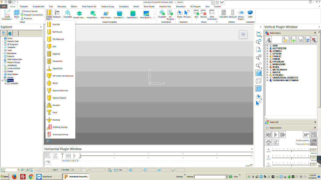Open A360 Autodesk button
The image size is (321, 180).
click(250, 14)
